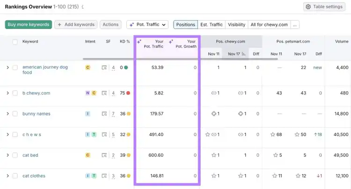The width and height of the screenshot is (351, 189).
Task: Select the Positions tab
Action: [186, 25]
